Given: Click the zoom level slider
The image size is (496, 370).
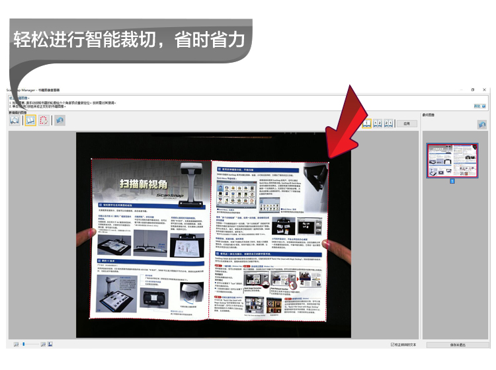Looking at the screenshot, I should tap(29, 344).
